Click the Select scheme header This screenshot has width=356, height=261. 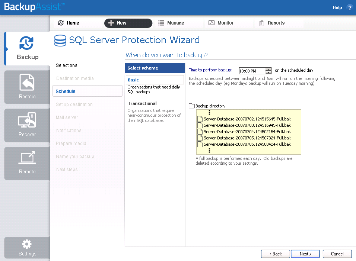tap(155, 68)
